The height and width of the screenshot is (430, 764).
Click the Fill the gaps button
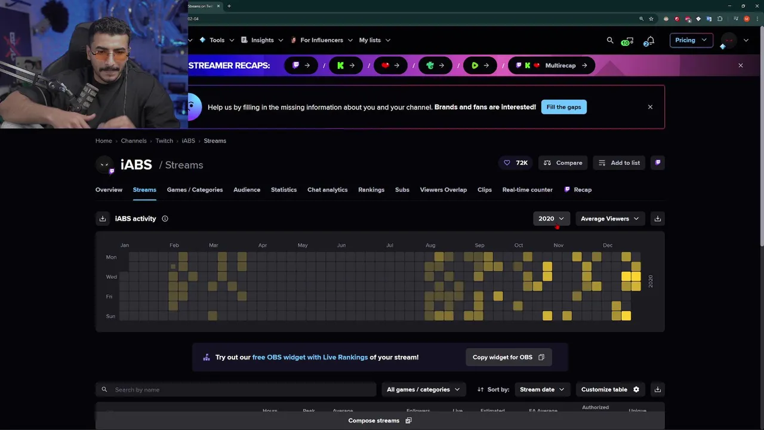(563, 107)
